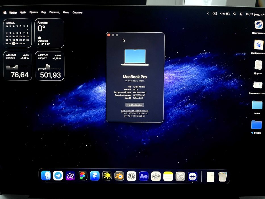This screenshot has width=265, height=199.
Task: Click the battery 47% status icon
Action: click(x=225, y=14)
